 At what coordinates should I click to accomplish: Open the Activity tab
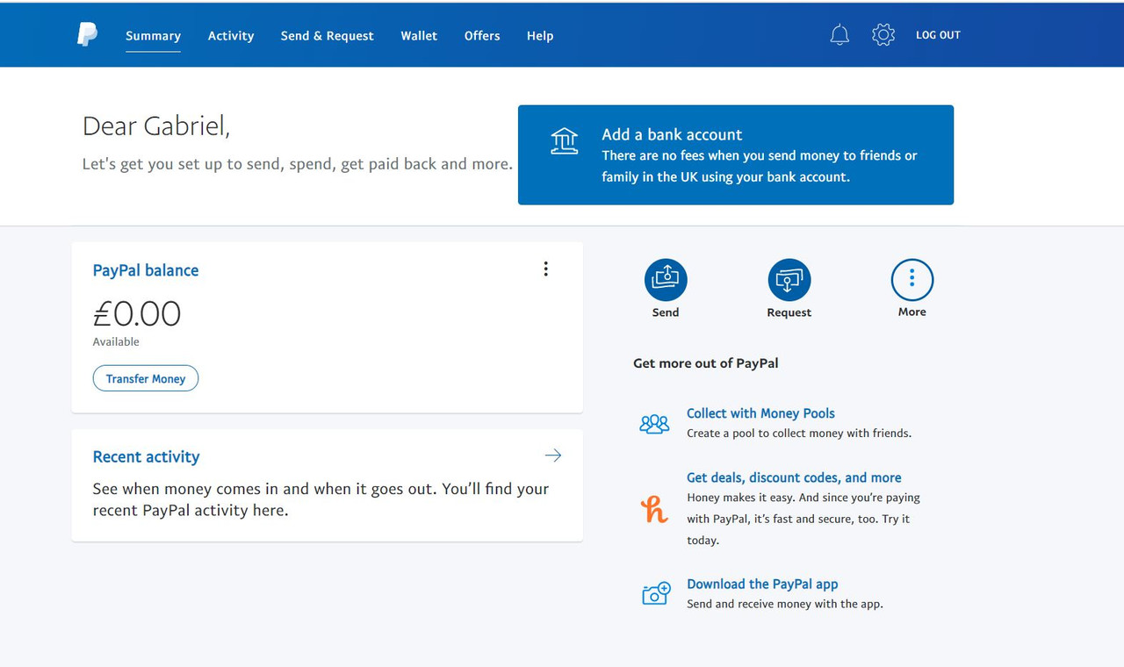click(x=231, y=36)
